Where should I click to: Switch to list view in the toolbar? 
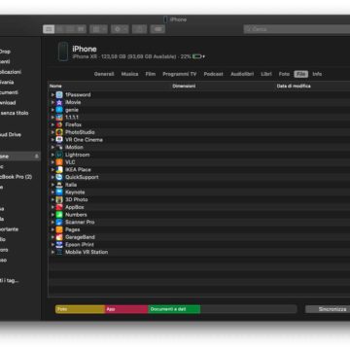coord(59,29)
